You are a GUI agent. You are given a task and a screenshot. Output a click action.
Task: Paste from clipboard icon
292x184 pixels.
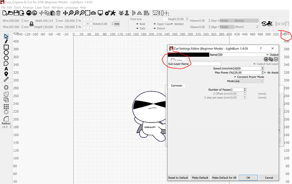pos(53,13)
